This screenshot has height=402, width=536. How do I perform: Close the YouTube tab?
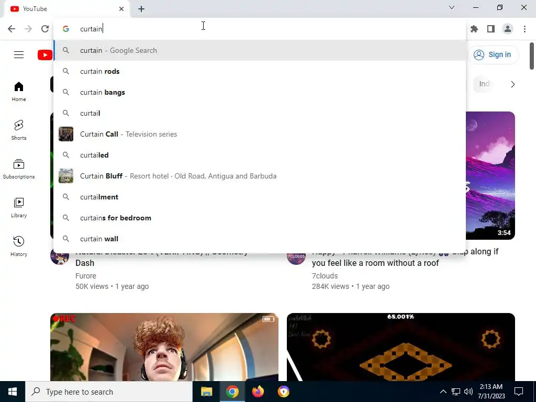point(121,9)
